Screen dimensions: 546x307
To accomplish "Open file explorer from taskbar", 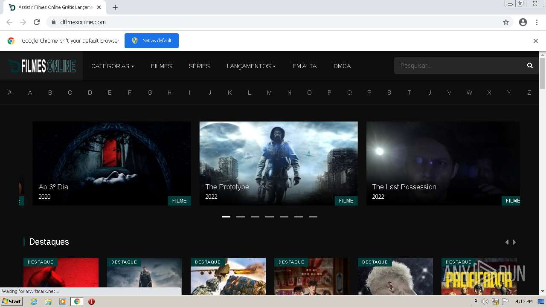I will 48,301.
